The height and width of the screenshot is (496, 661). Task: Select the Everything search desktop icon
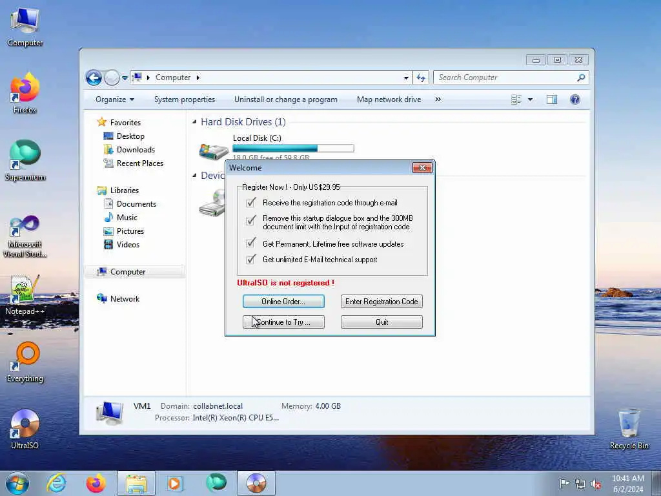pos(25,362)
